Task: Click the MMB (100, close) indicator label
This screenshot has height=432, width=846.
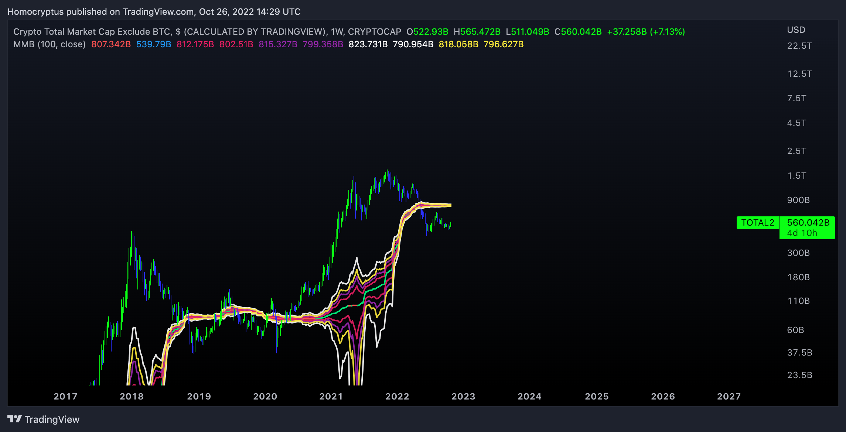Action: (x=50, y=44)
